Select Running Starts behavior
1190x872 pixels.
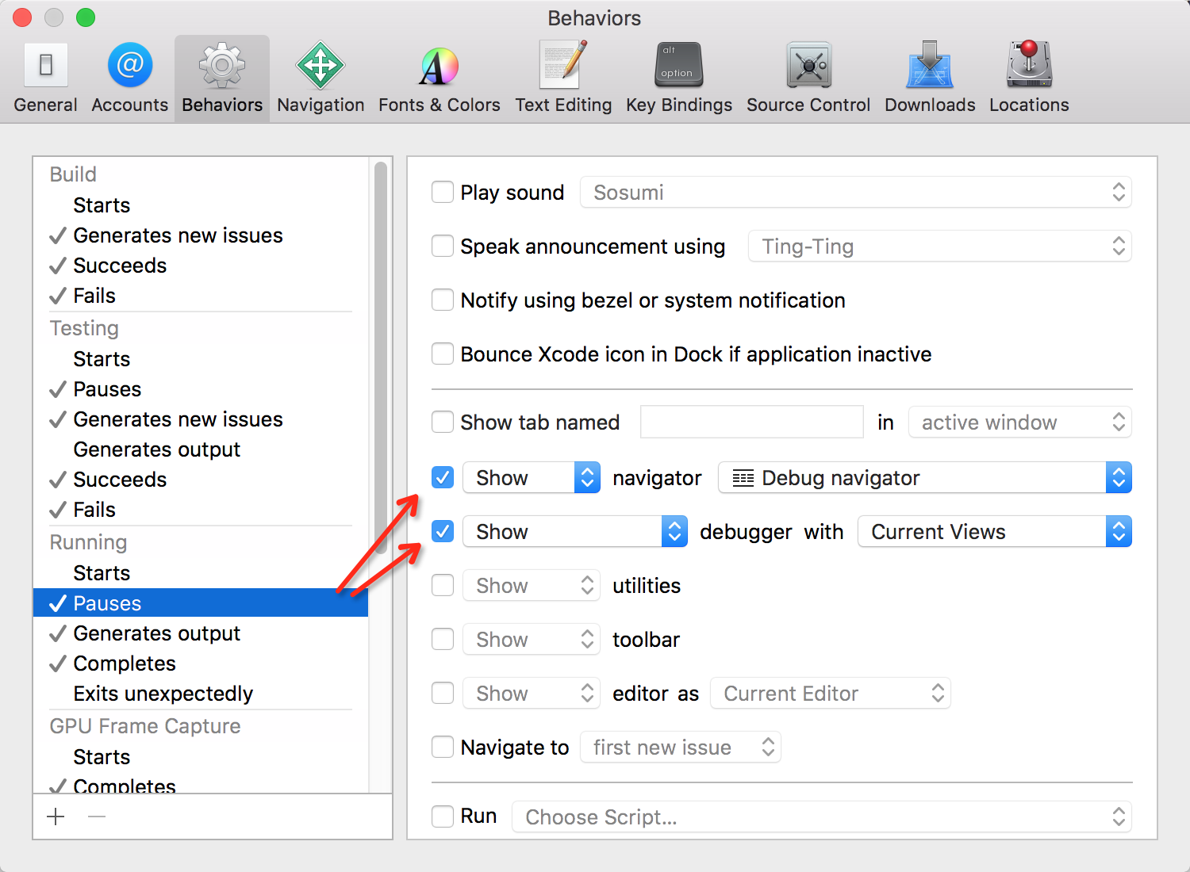click(201, 573)
